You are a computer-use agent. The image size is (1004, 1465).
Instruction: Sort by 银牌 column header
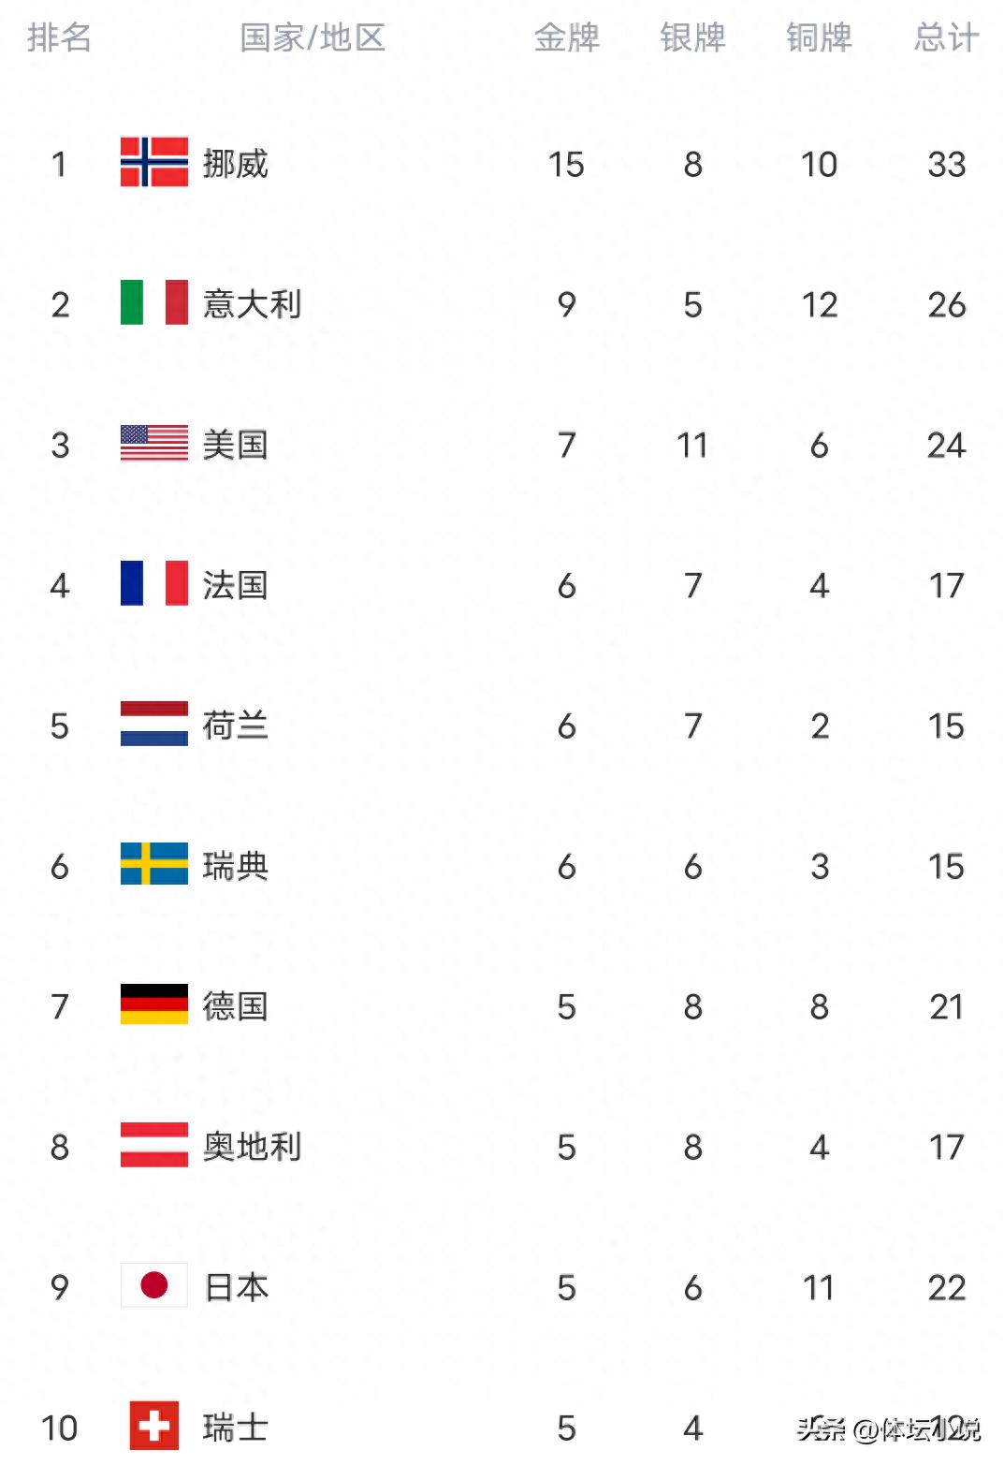point(692,37)
